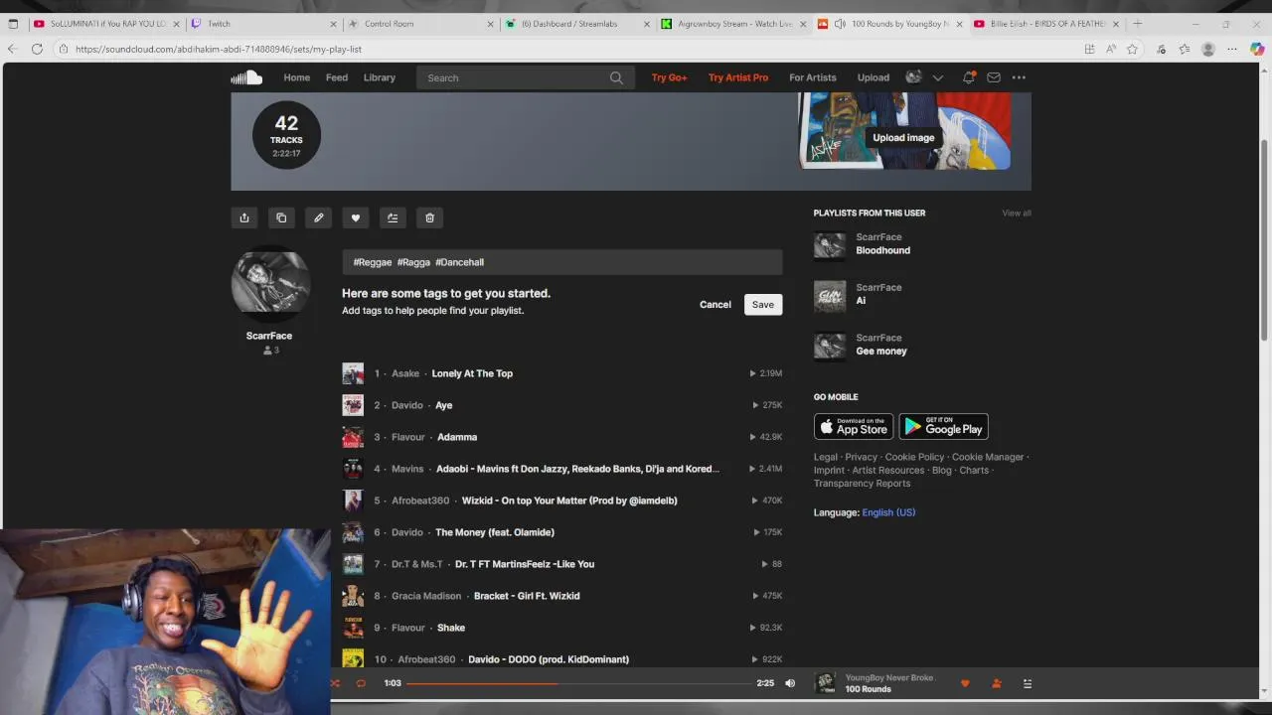Toggle follow for YoungBoy Never Broke in the player
This screenshot has width=1272, height=715.
pos(996,683)
